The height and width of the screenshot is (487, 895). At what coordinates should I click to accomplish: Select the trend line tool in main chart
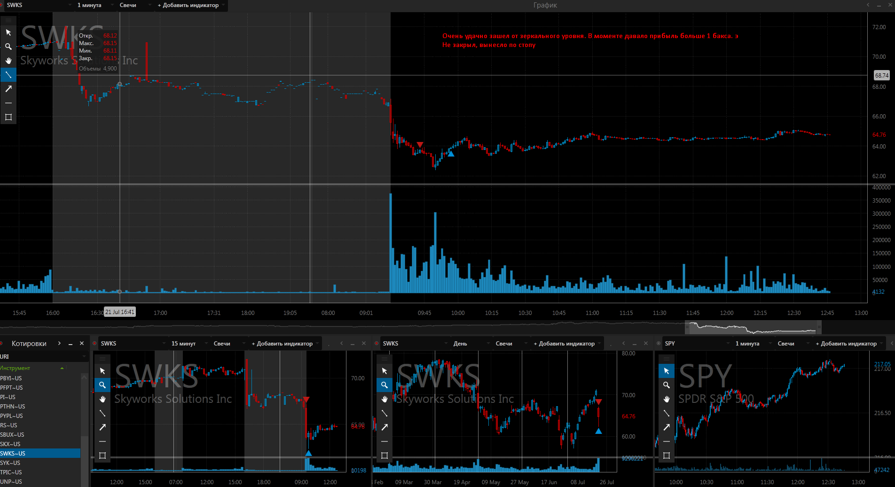click(x=8, y=75)
